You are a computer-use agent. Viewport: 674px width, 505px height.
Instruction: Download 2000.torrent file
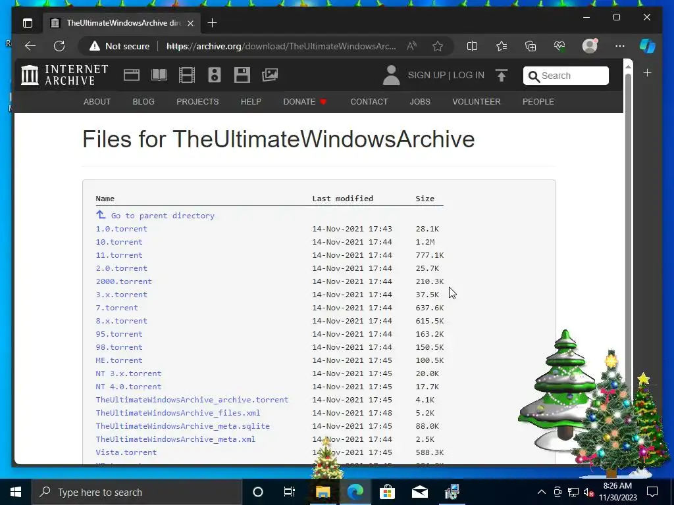(124, 281)
